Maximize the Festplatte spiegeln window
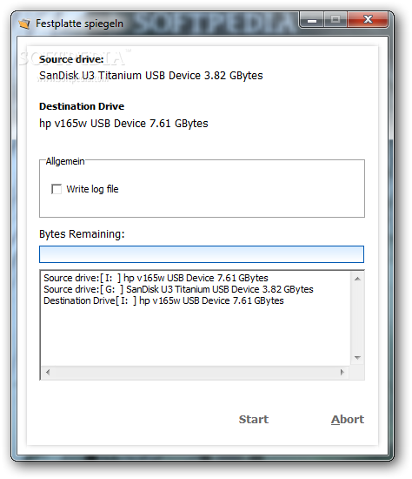This screenshot has height=479, width=412. tap(336, 20)
